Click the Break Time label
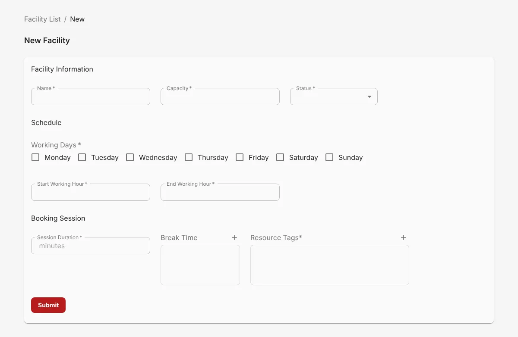 (x=179, y=237)
